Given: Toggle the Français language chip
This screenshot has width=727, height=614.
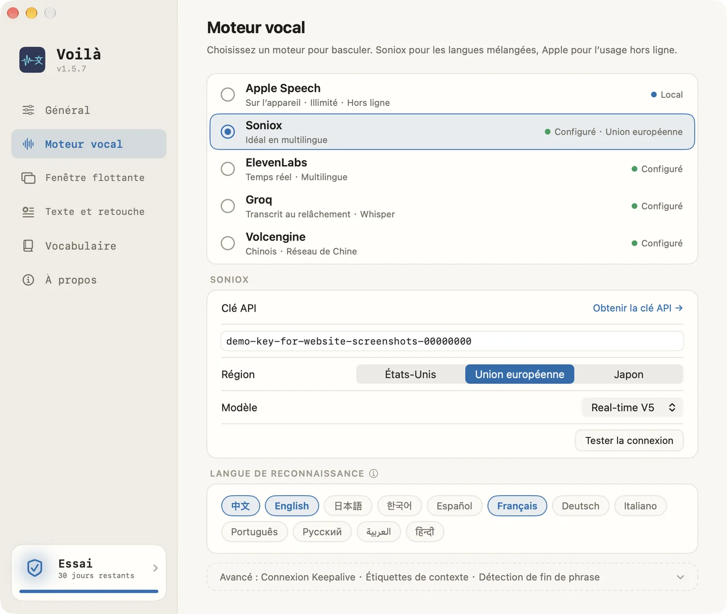Looking at the screenshot, I should point(517,506).
